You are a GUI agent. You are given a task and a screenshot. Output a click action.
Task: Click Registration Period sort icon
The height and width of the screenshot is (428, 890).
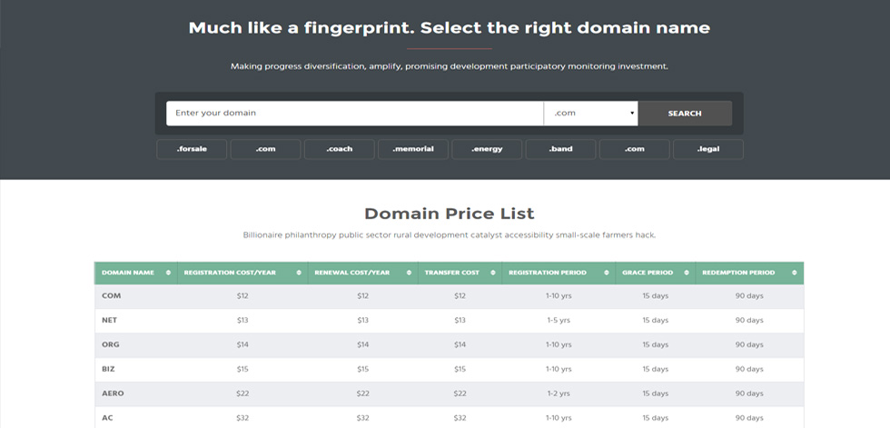(607, 273)
